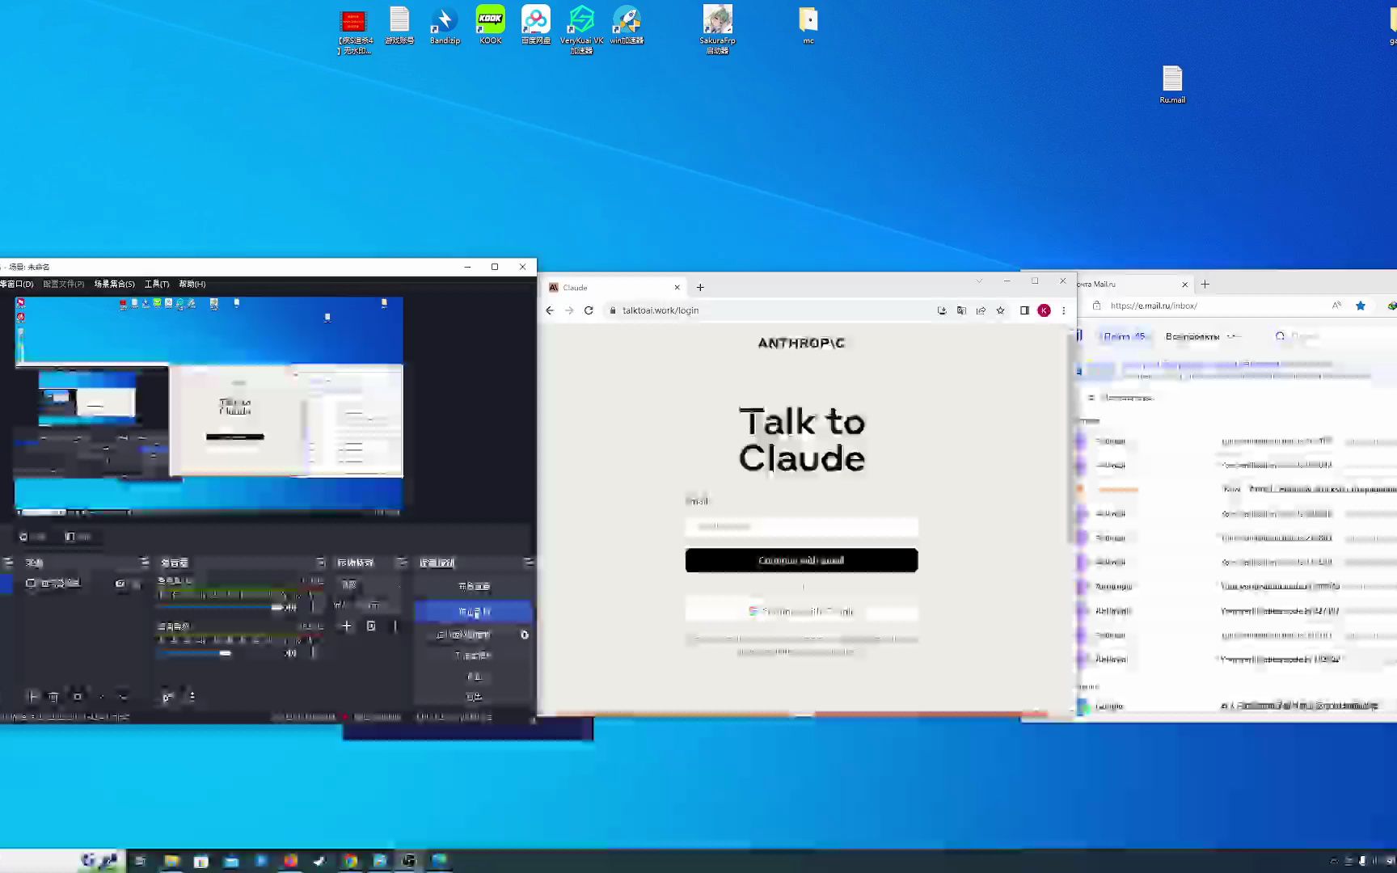
Task: Click the Email input field on Claude login
Action: pyautogui.click(x=801, y=526)
